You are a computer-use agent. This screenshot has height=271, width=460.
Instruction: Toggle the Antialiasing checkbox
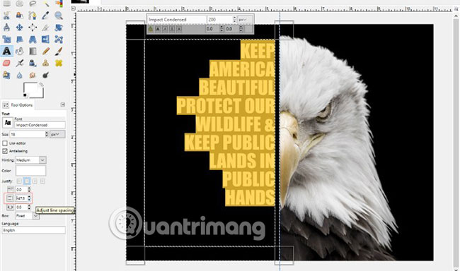[5, 151]
